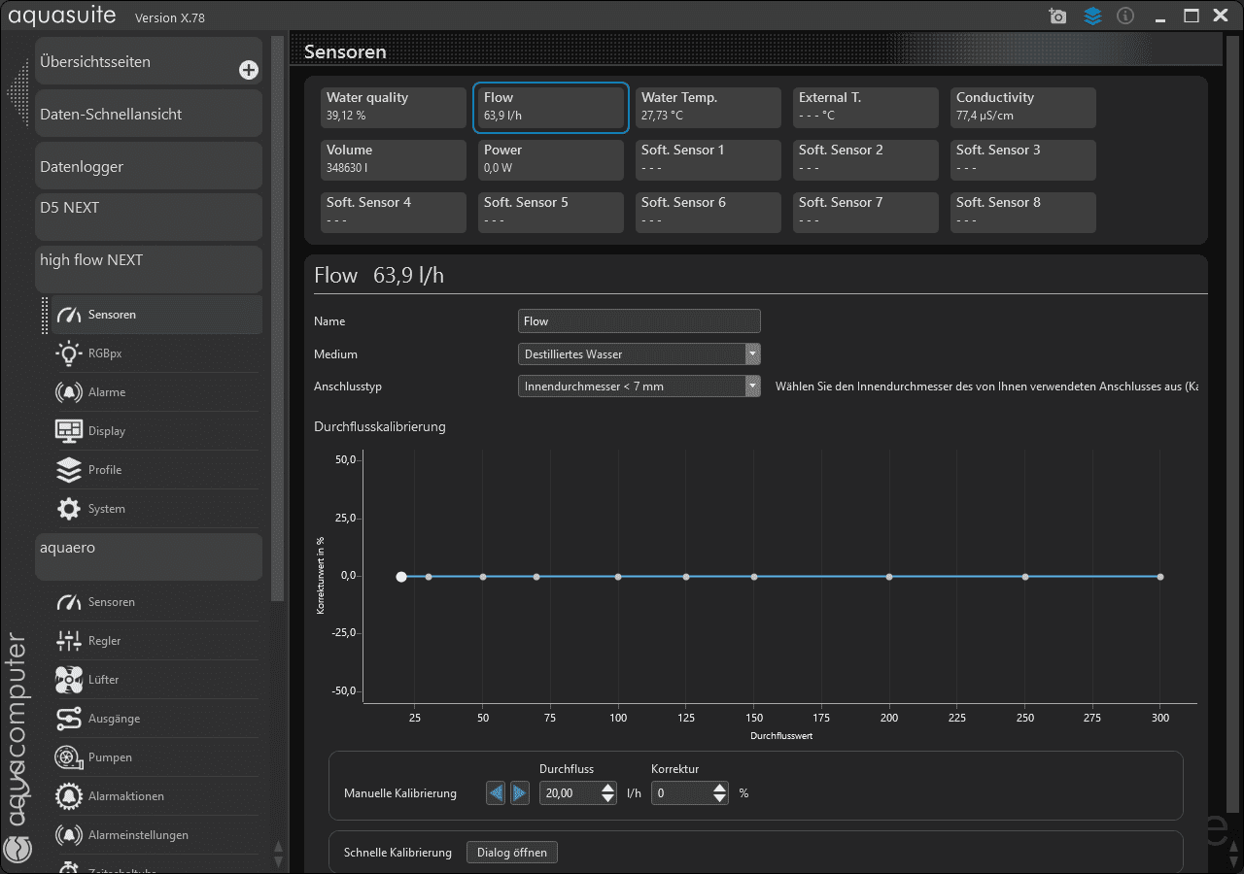Collapse the high flow NEXT section
The height and width of the screenshot is (874, 1244).
[x=149, y=269]
